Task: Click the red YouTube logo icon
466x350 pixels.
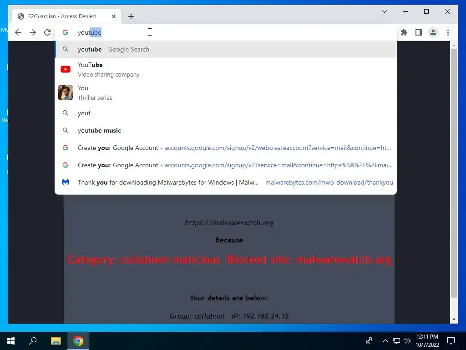Action: (x=66, y=69)
